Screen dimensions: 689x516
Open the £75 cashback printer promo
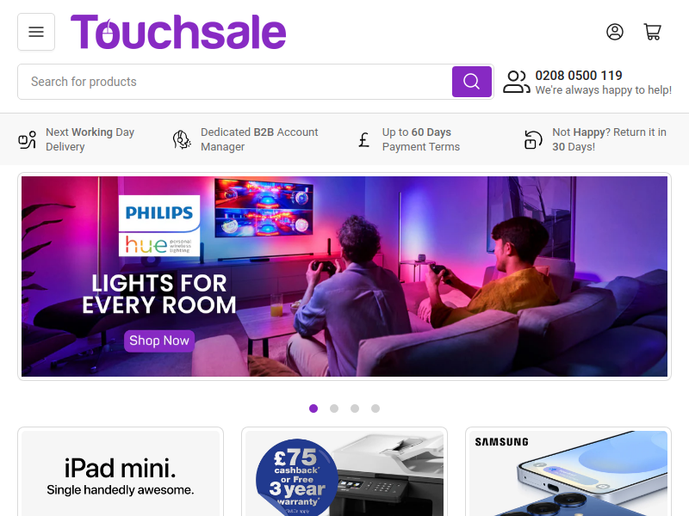point(344,473)
